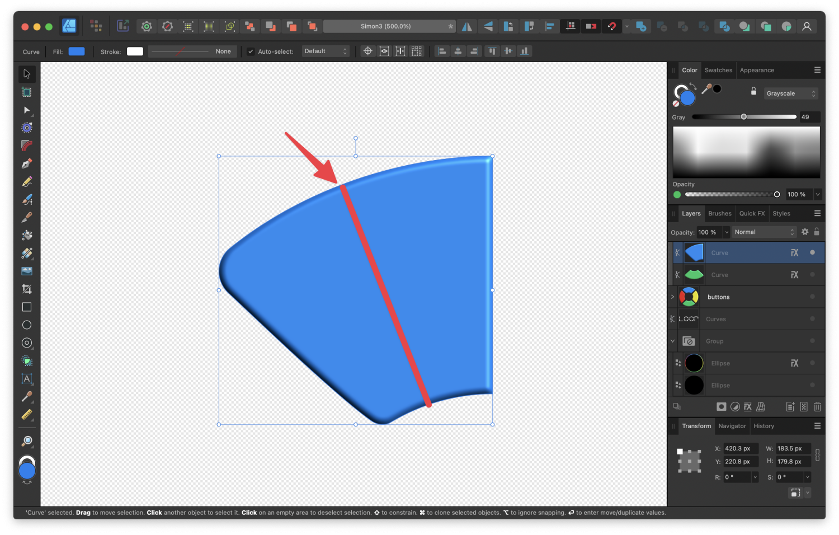The image size is (839, 535).
Task: Select the Rectangle shape tool
Action: pos(26,307)
